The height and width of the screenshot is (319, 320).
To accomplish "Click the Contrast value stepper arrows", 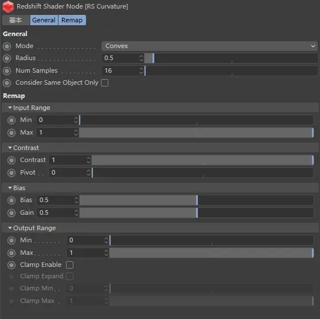I will point(88,160).
